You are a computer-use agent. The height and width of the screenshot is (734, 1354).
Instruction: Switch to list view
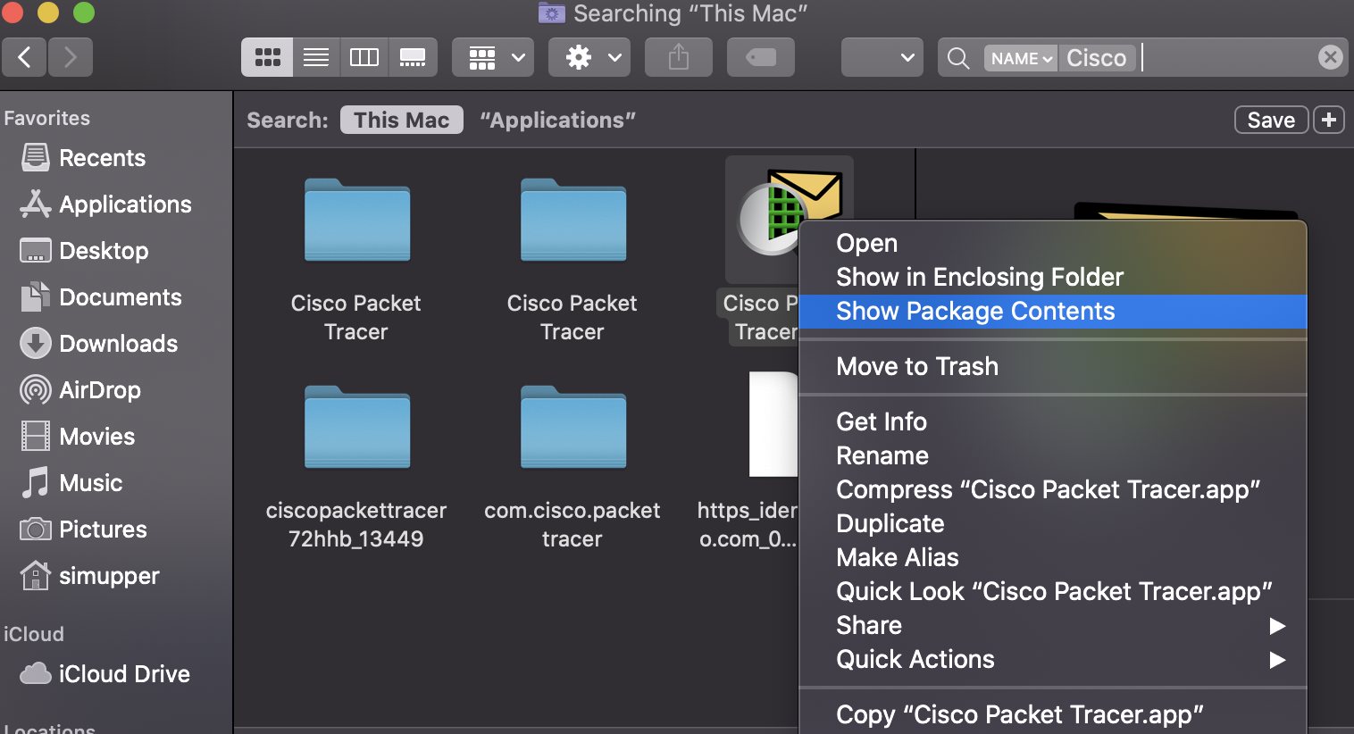[x=316, y=57]
